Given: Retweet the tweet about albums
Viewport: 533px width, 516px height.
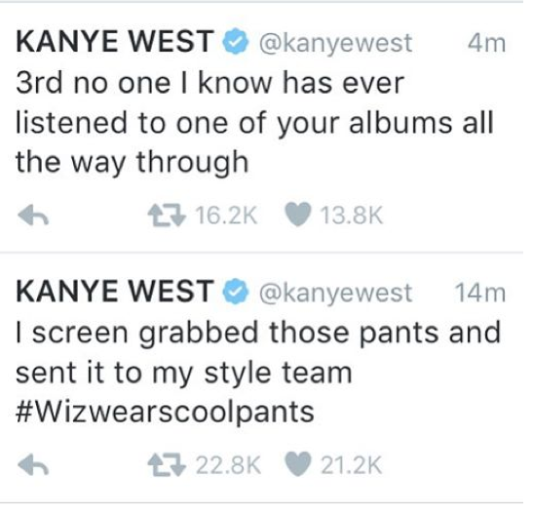Looking at the screenshot, I should tap(167, 215).
